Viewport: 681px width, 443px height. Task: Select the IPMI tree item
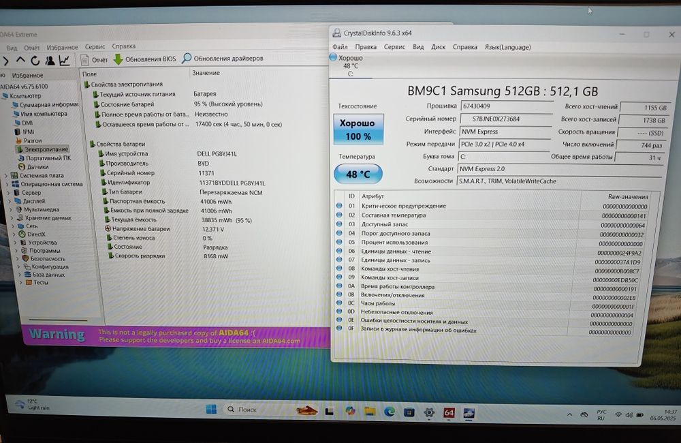25,132
